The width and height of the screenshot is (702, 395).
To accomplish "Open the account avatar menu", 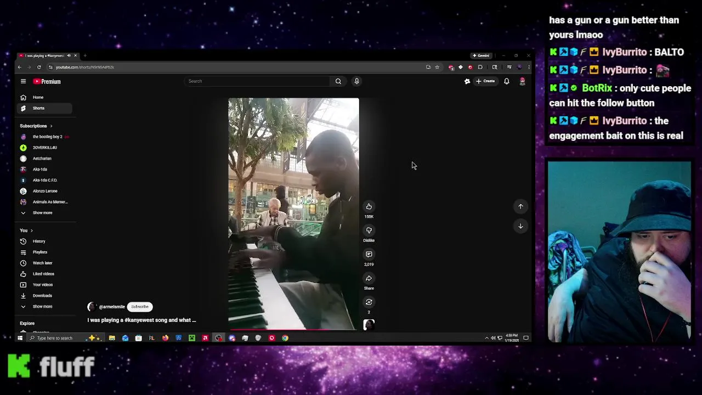I will point(522,81).
